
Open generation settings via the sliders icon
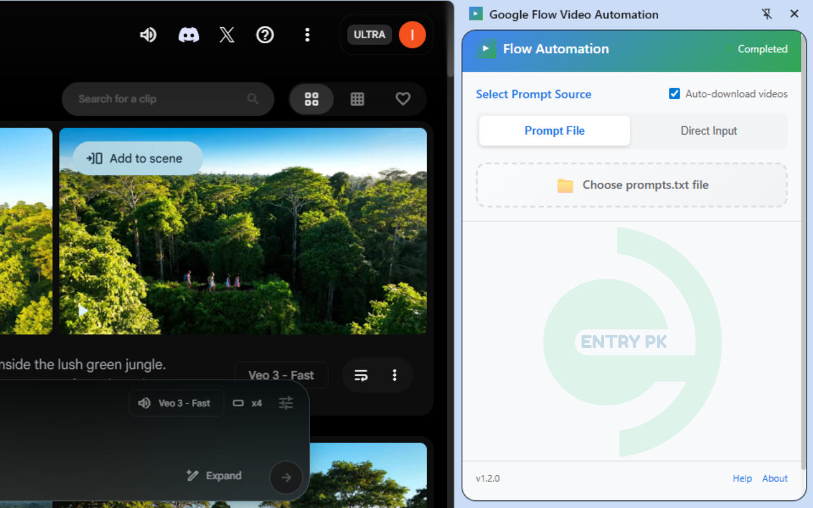285,403
